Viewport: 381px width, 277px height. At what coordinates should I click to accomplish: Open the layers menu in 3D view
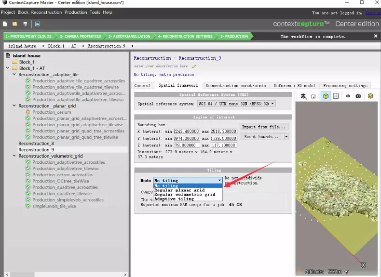[x=303, y=96]
